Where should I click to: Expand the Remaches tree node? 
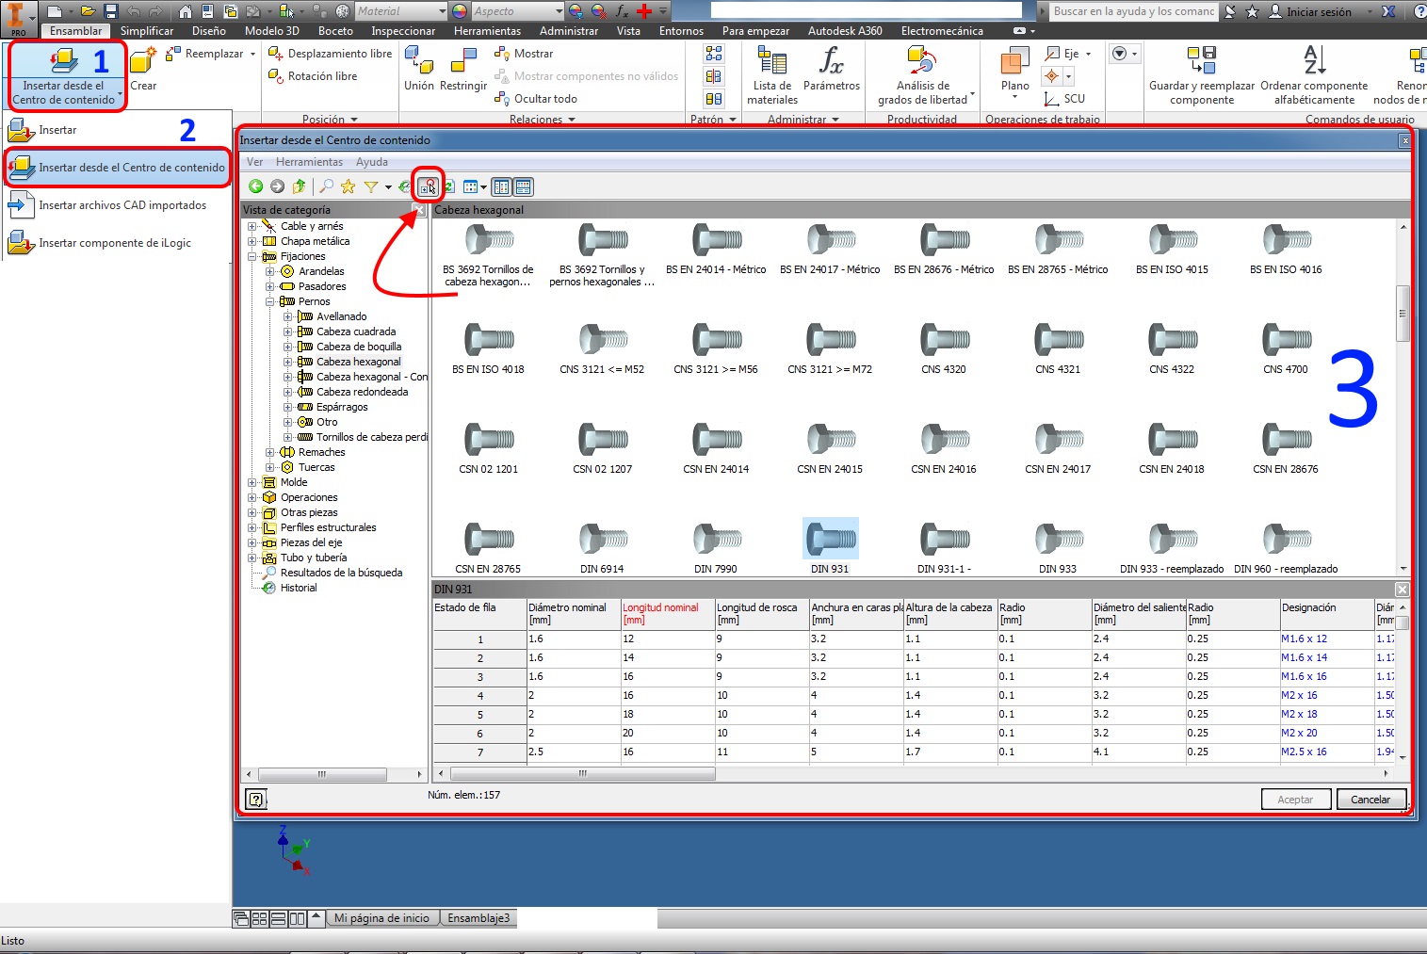click(x=269, y=452)
